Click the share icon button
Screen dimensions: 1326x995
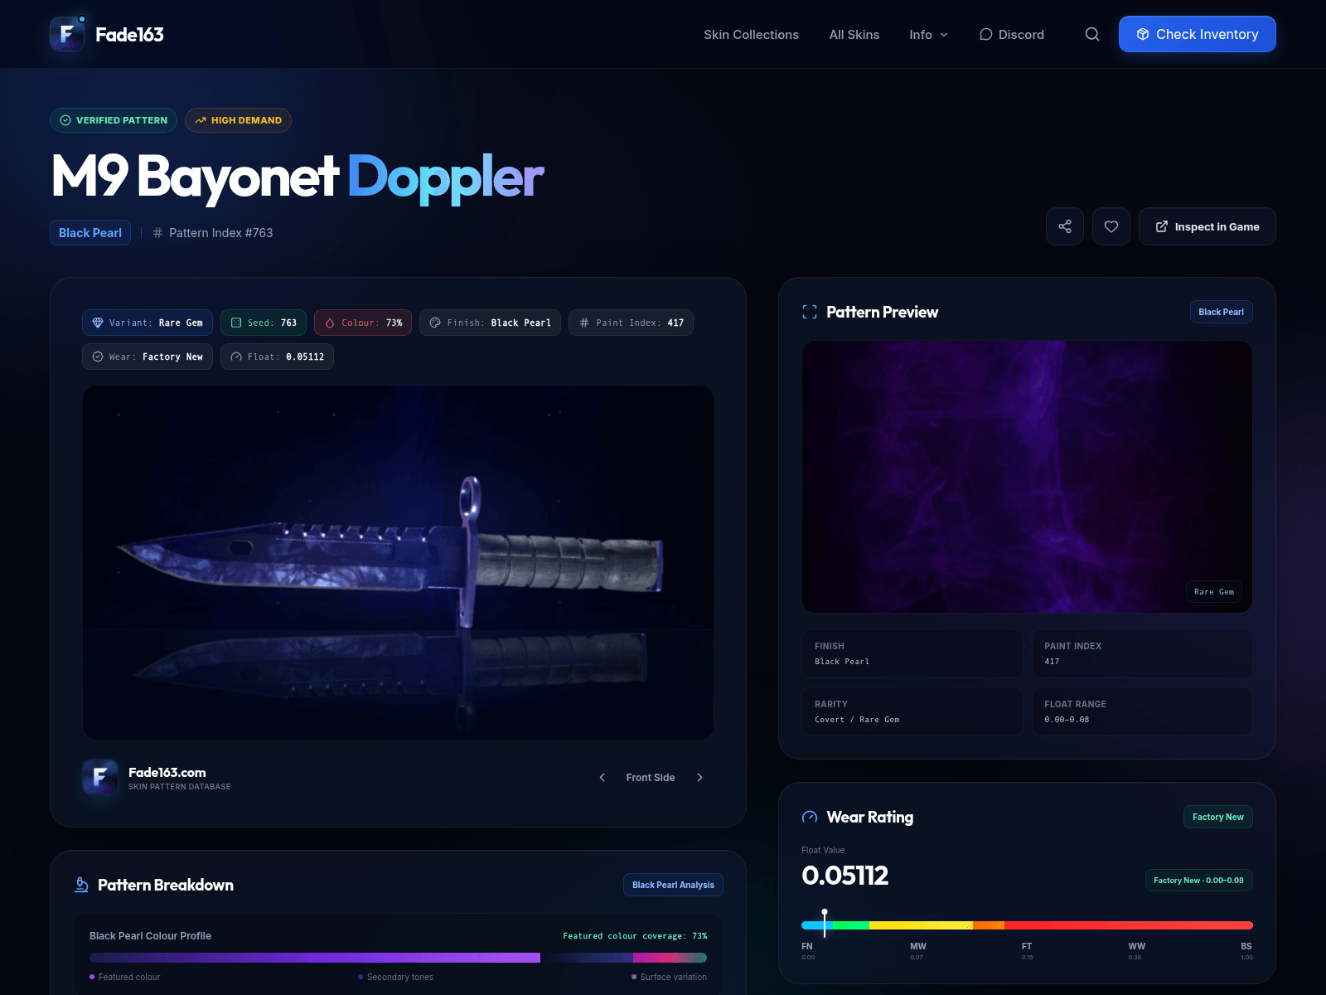coord(1065,226)
